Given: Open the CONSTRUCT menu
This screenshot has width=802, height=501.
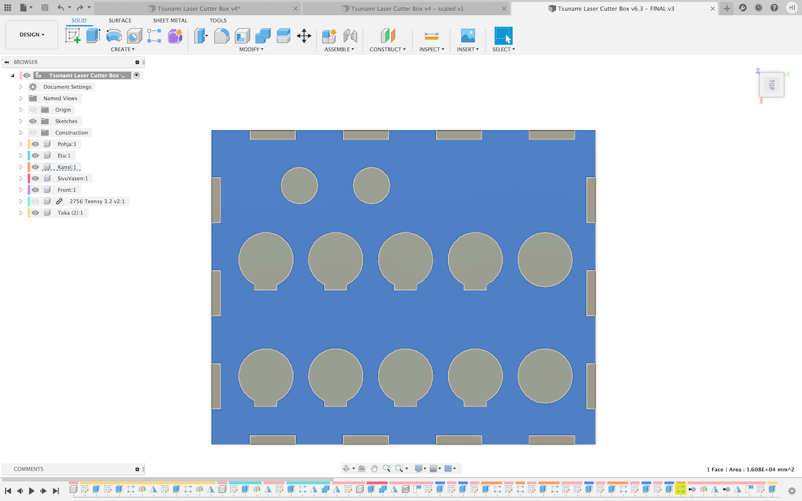Looking at the screenshot, I should point(387,49).
